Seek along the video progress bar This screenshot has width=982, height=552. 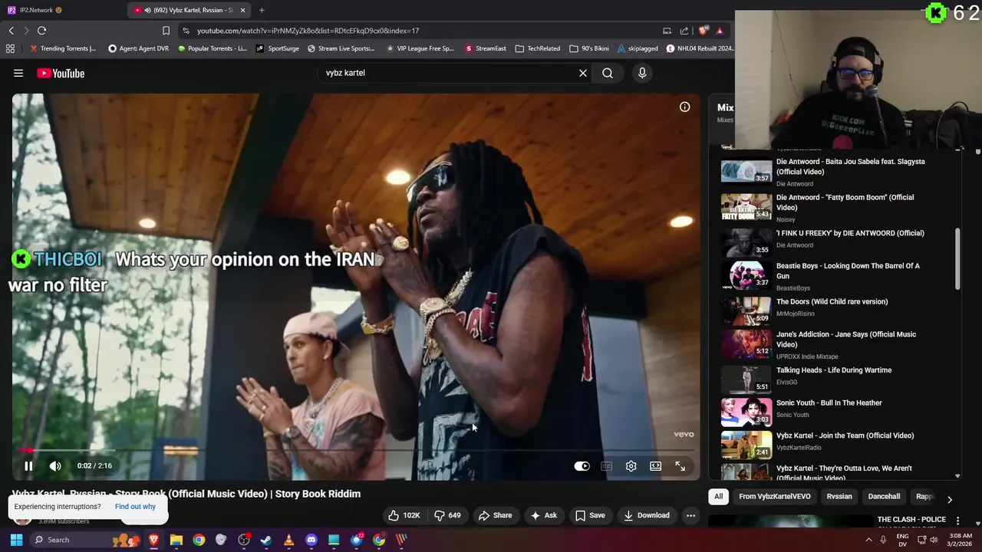coord(356,451)
